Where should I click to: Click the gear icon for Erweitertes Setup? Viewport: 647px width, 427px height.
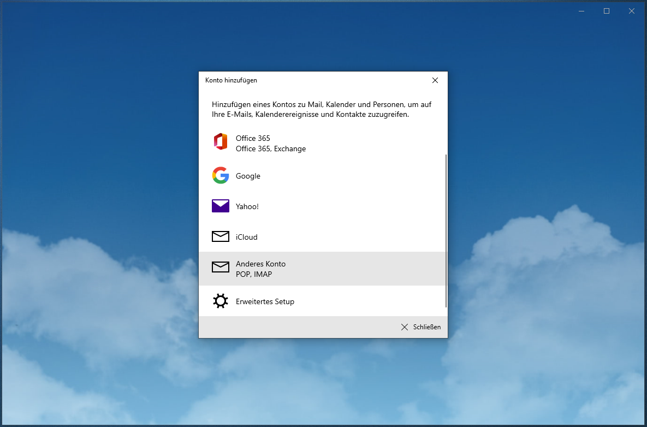click(221, 301)
